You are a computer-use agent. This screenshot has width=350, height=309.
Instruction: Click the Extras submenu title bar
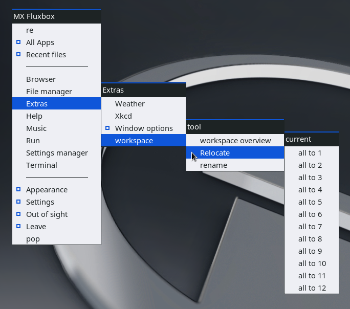coord(143,90)
